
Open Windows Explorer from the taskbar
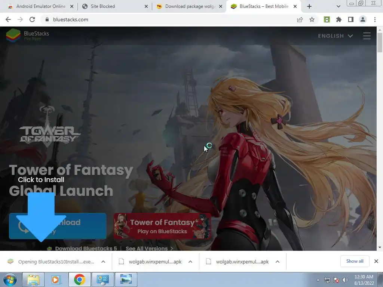click(x=33, y=280)
